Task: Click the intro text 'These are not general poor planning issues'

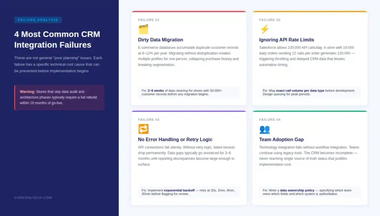Action: (58, 64)
